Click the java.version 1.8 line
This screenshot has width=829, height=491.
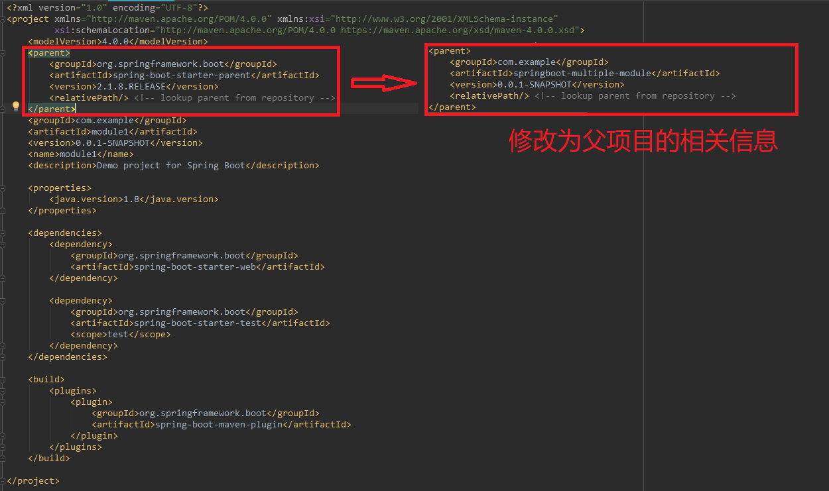pyautogui.click(x=134, y=199)
